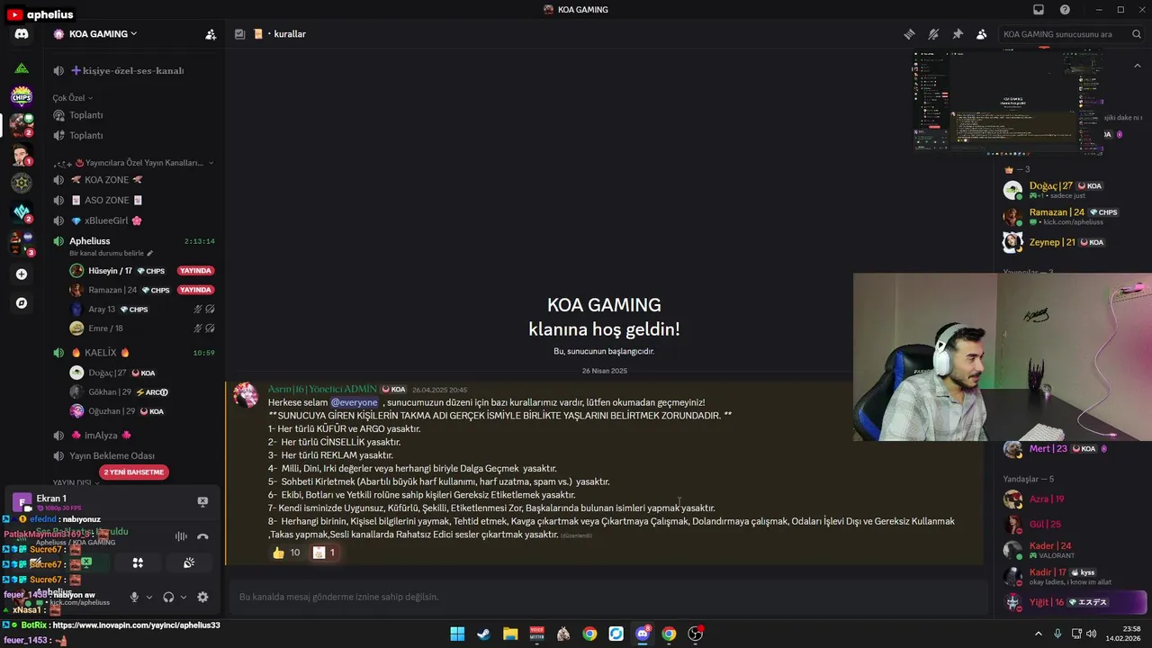The height and width of the screenshot is (648, 1152).
Task: Open headphone output options chevron
Action: coord(184,597)
